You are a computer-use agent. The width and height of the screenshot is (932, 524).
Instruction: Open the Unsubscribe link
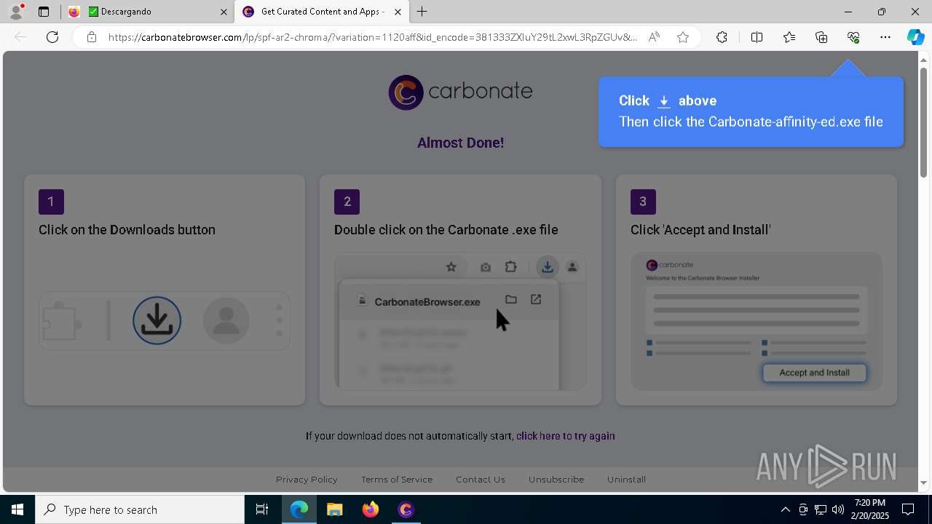point(556,479)
